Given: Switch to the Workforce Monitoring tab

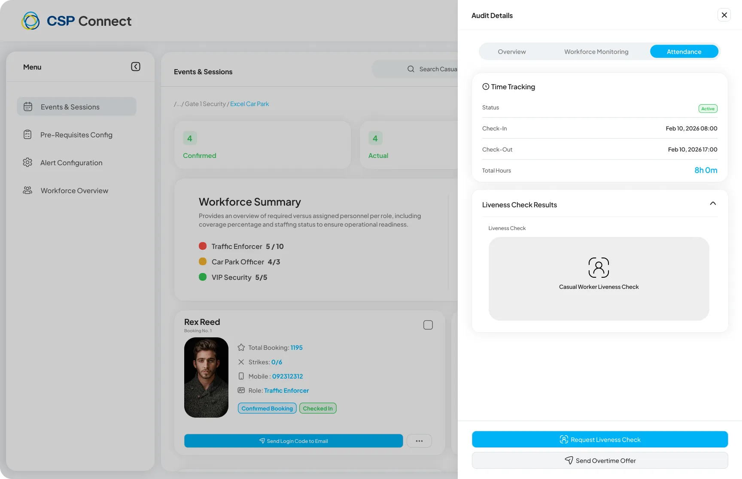Looking at the screenshot, I should (x=596, y=52).
